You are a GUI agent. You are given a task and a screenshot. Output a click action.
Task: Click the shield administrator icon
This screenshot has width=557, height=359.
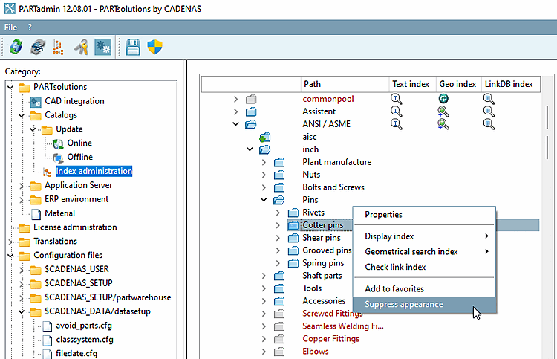point(155,47)
